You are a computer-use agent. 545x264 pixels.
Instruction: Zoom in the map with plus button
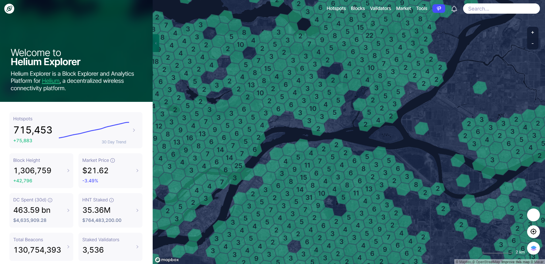coord(532,32)
